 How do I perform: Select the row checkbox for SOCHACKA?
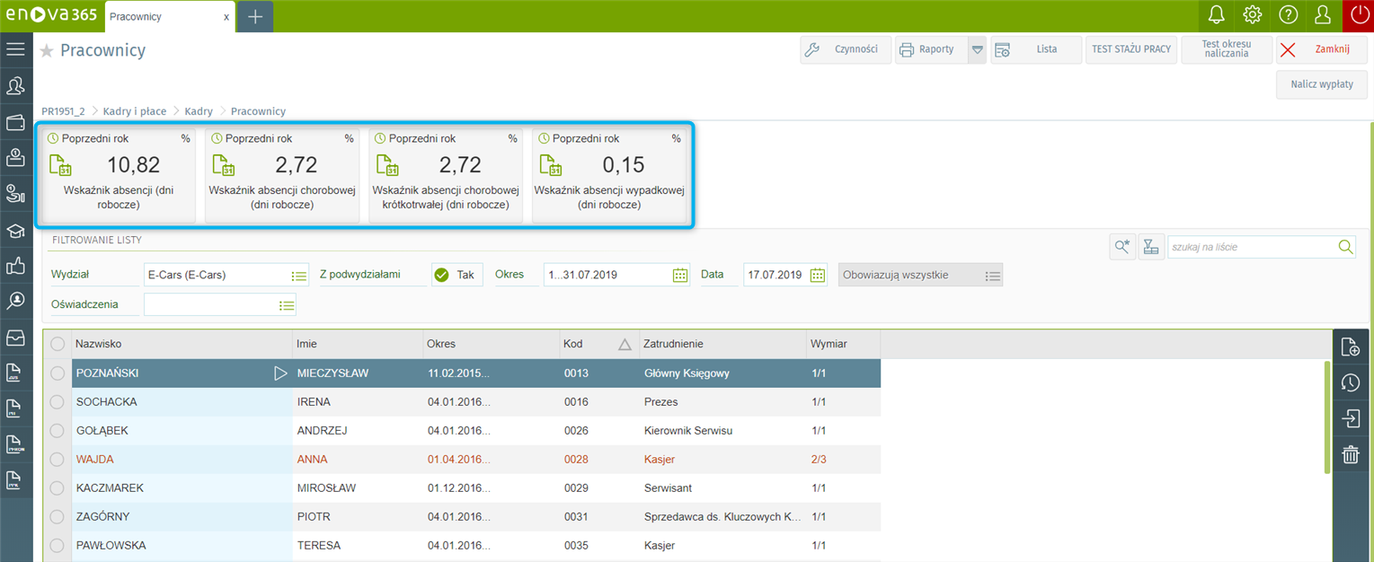pos(58,402)
